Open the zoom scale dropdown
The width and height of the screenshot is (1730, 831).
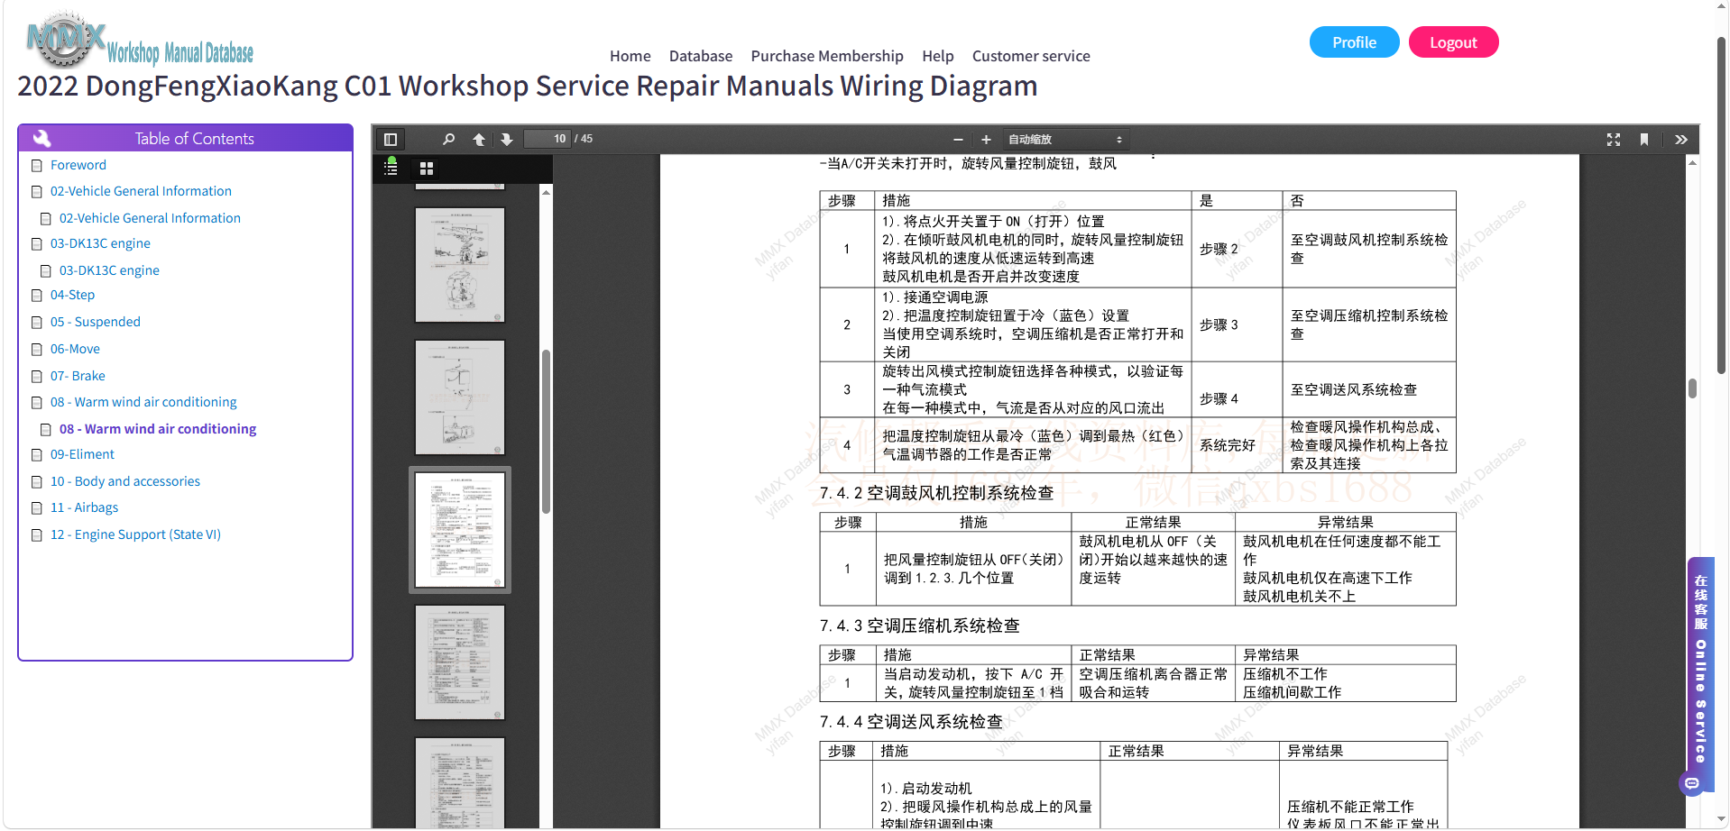click(x=1065, y=140)
